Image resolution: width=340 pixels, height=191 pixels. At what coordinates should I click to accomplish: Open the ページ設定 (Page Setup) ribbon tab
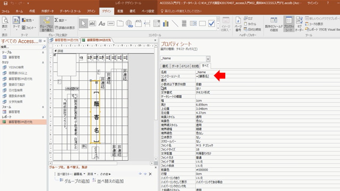pyautogui.click(x=148, y=11)
